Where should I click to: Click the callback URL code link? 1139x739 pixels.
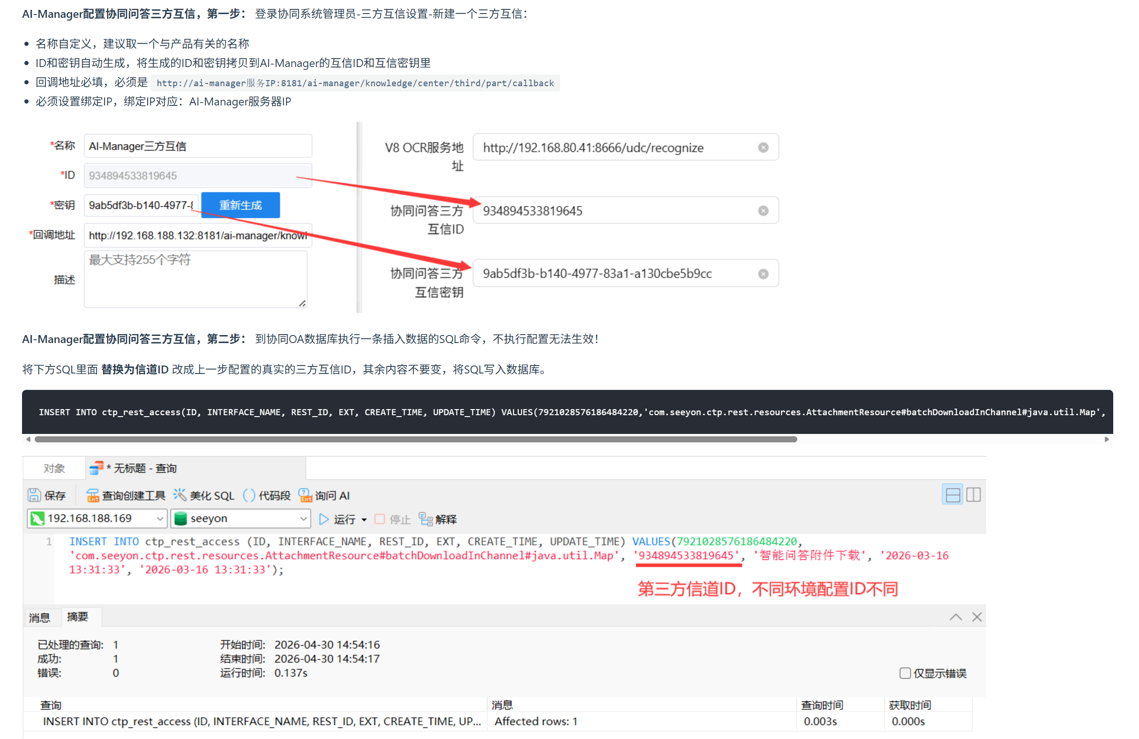click(x=355, y=83)
